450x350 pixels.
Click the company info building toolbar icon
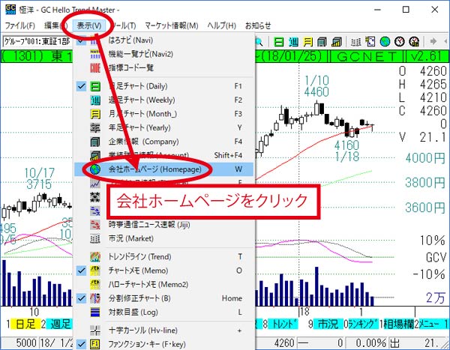[x=322, y=42]
